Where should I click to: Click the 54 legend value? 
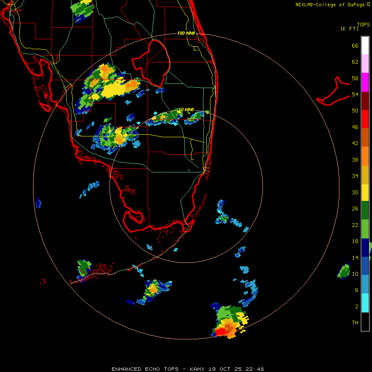click(x=355, y=94)
